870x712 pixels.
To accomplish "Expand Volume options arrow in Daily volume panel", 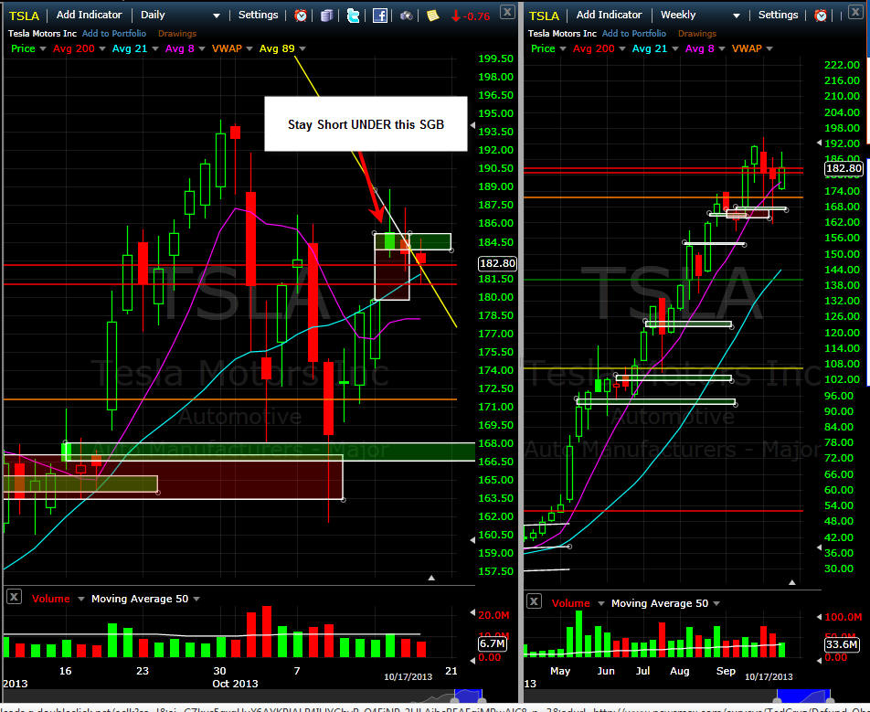I will click(81, 599).
